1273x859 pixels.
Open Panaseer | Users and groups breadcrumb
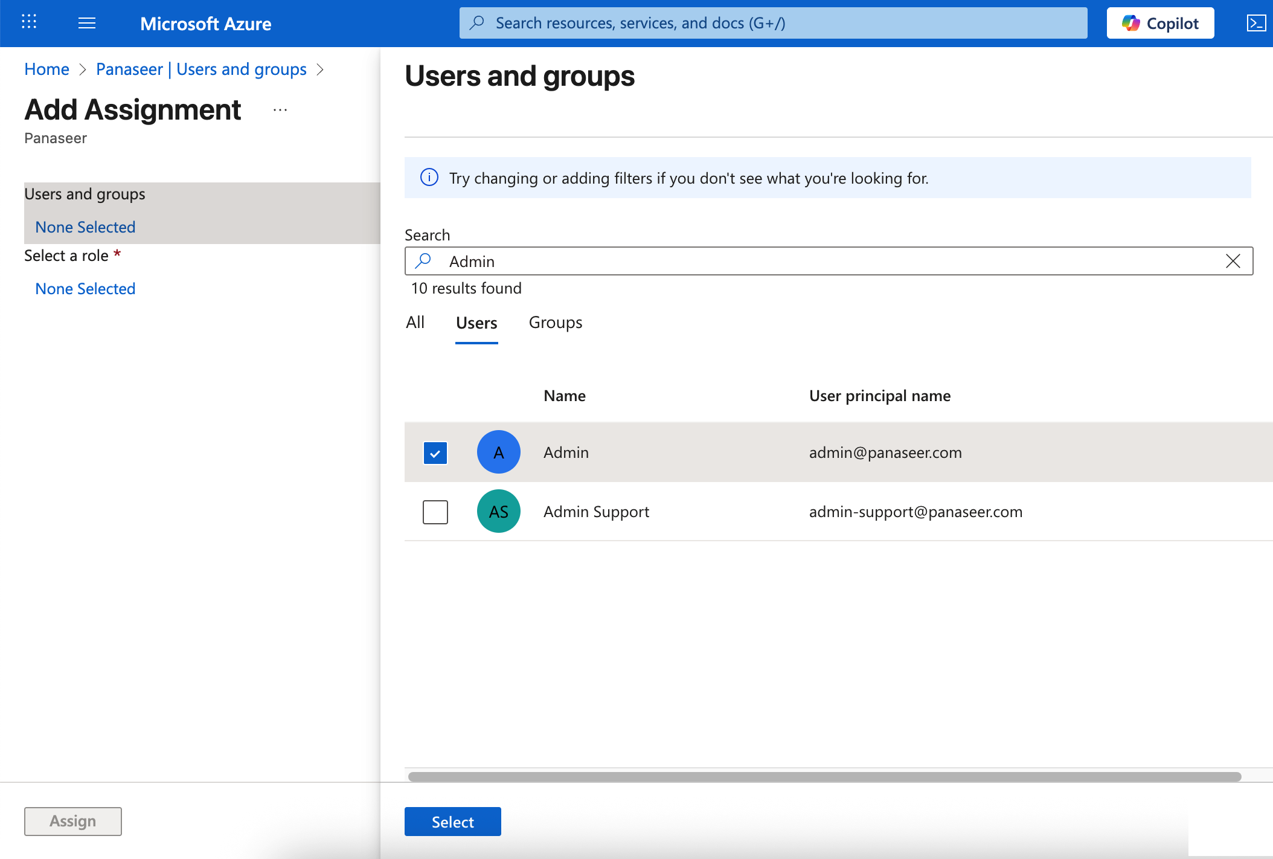(201, 69)
